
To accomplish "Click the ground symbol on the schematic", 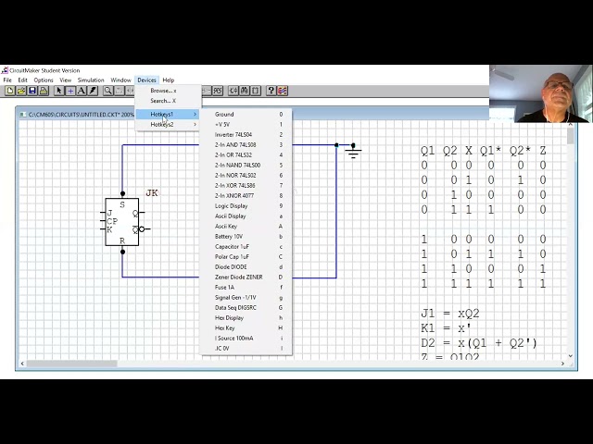I will [x=353, y=151].
